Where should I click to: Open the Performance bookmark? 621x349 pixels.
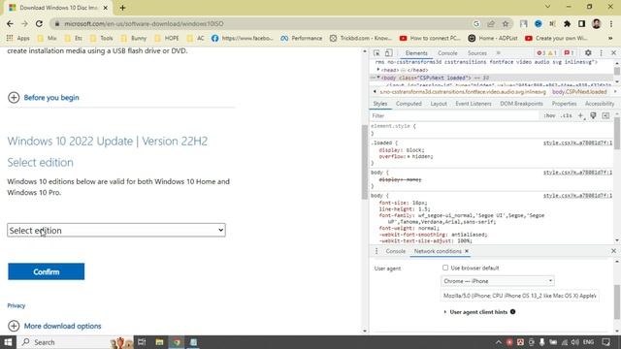(302, 39)
